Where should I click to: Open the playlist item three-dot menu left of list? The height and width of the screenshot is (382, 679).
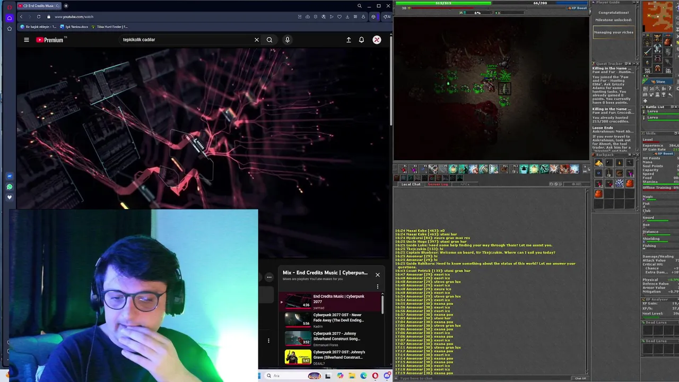tap(268, 341)
